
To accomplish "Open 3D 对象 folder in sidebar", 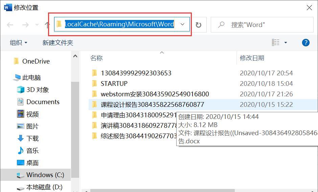I will [x=33, y=90].
